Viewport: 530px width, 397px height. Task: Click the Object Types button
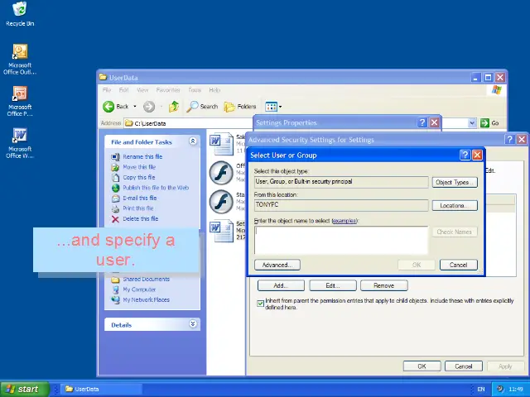(454, 182)
